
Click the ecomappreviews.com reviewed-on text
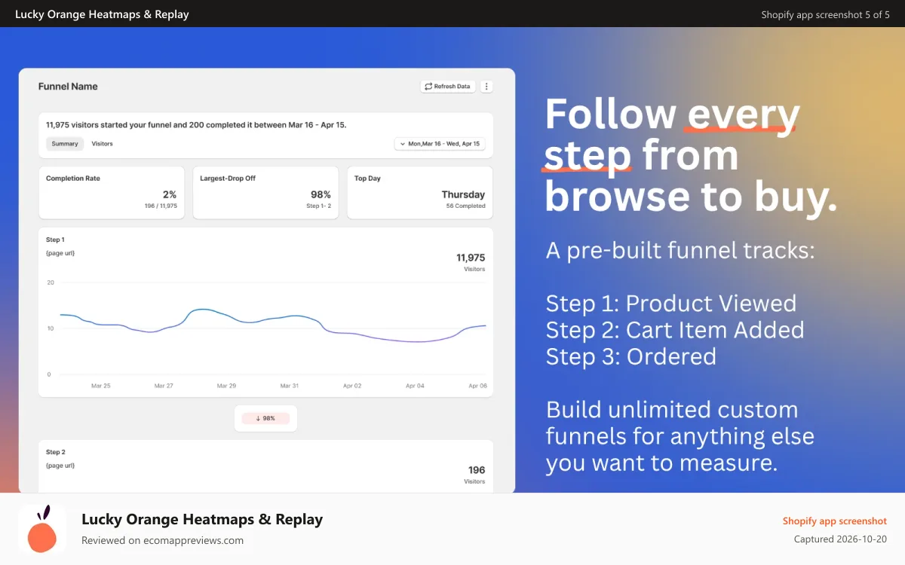point(162,540)
